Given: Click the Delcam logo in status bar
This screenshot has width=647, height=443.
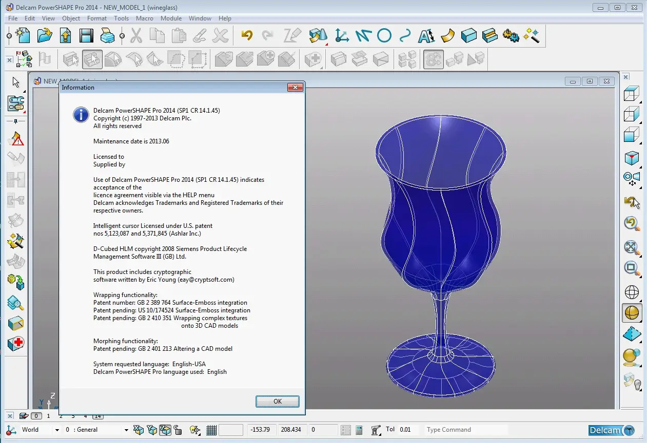Looking at the screenshot, I should pos(612,430).
